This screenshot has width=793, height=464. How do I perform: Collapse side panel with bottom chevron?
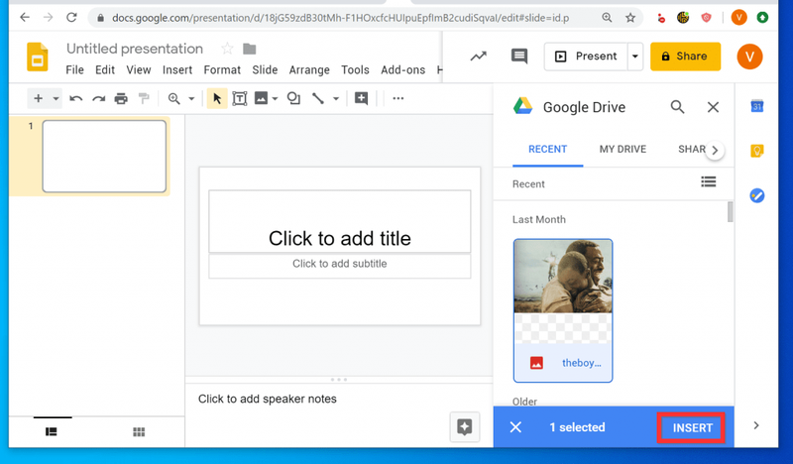(756, 425)
